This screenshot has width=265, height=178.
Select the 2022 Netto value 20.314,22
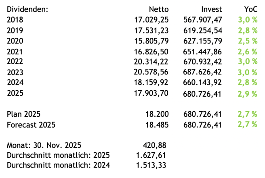(151, 62)
